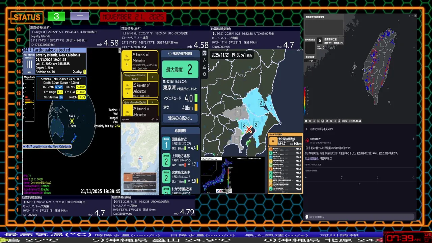Click the CysTerra send arrow icon
This screenshot has width=432, height=243.
click(x=152, y=119)
